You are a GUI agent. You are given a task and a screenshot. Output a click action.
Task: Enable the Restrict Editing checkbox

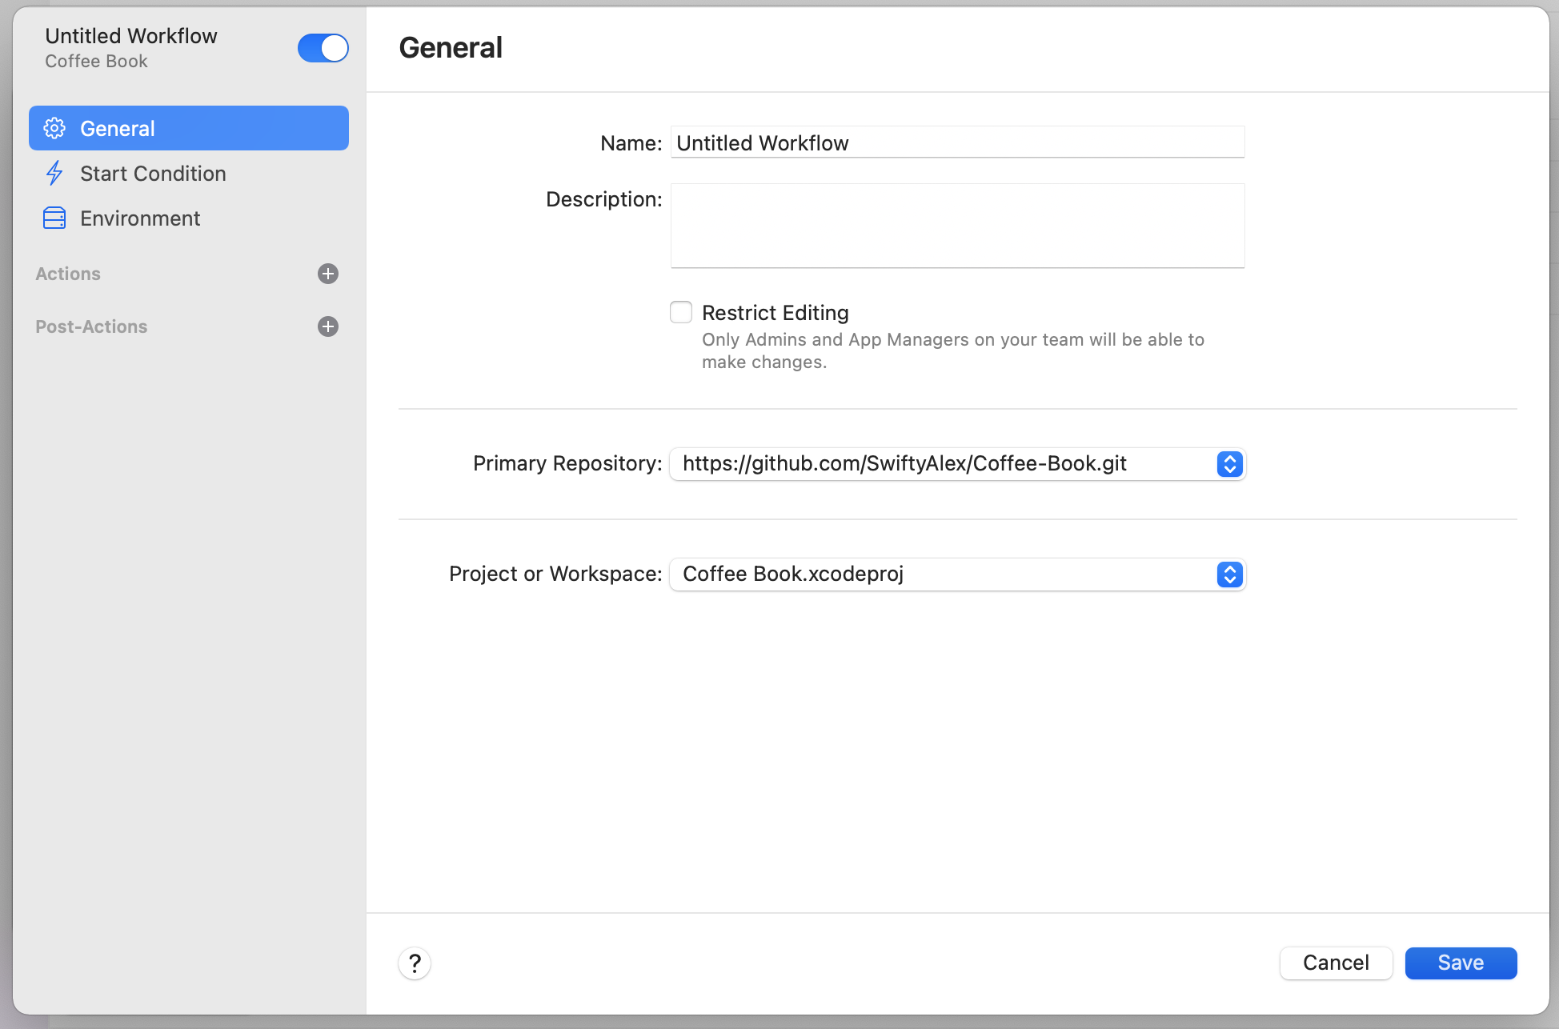(681, 312)
